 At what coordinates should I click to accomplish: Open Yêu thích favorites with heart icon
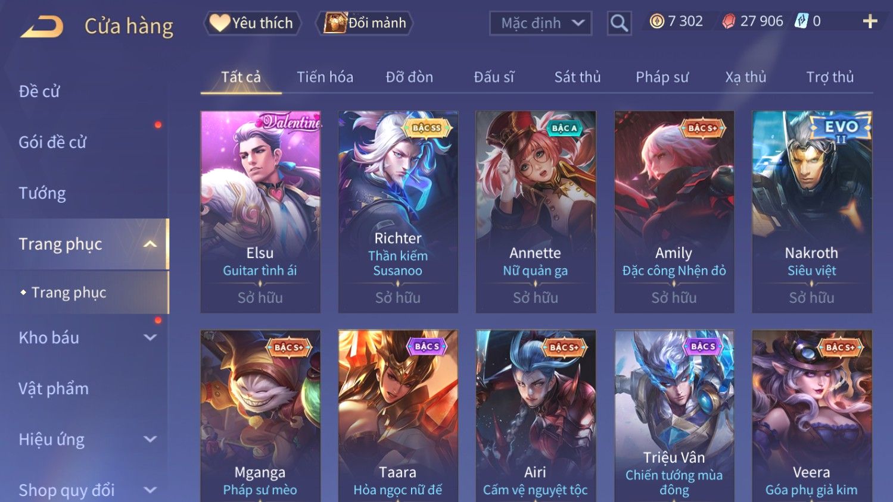252,23
